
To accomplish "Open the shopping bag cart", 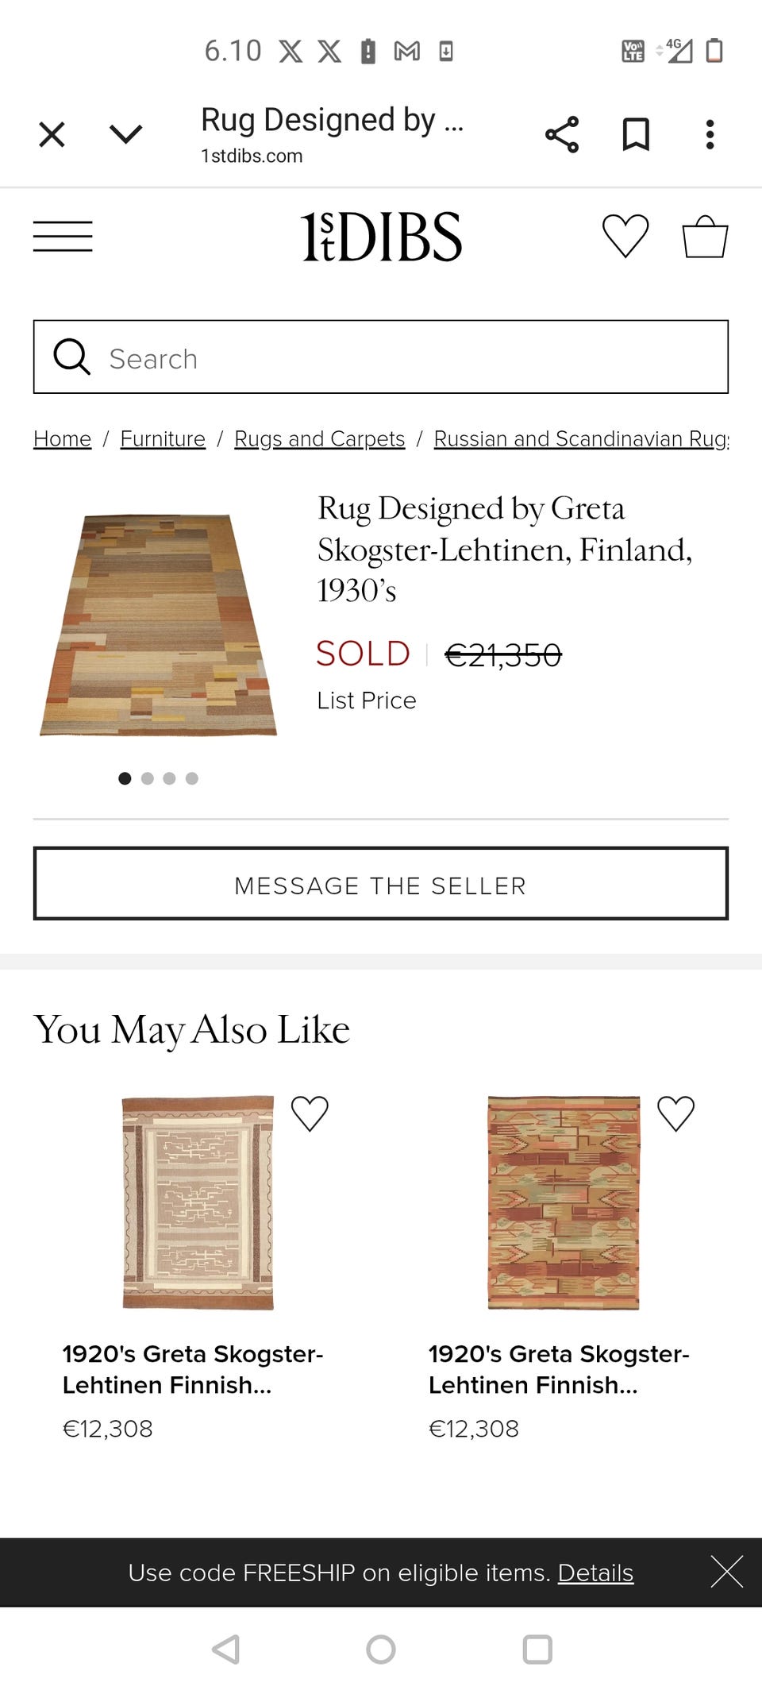I will pos(705,237).
